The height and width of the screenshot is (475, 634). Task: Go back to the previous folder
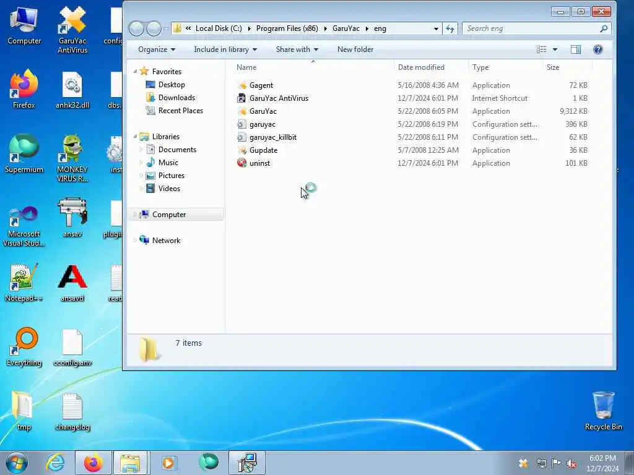coord(136,28)
